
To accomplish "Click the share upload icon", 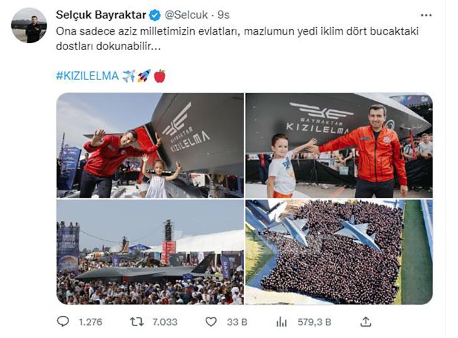I will click(366, 322).
